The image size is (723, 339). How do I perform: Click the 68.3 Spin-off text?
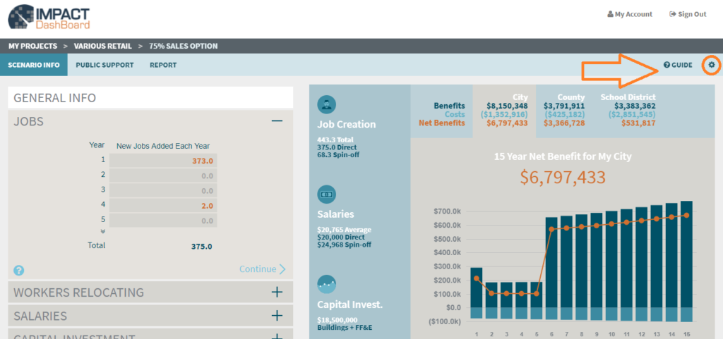338,154
